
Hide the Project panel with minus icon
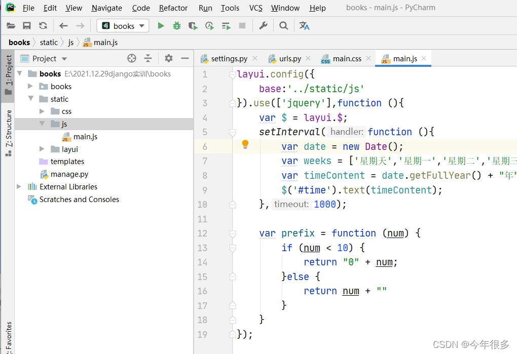185,58
